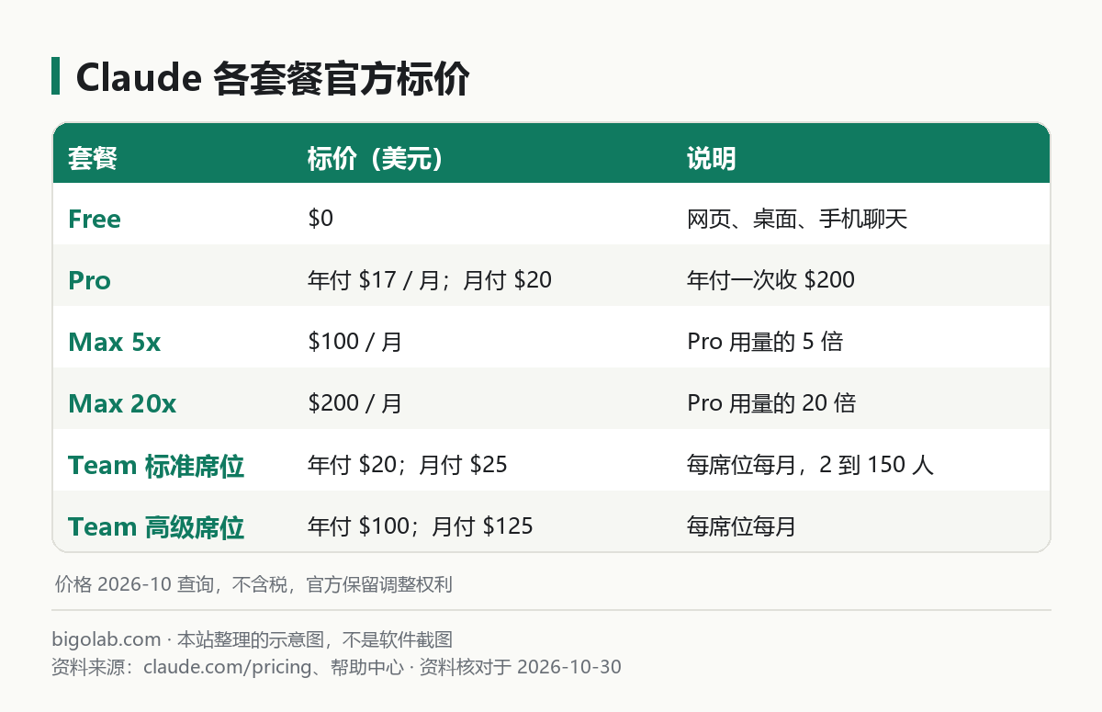Select "每席位每月" in the Team 高级席位 row
1102x712 pixels.
(742, 527)
